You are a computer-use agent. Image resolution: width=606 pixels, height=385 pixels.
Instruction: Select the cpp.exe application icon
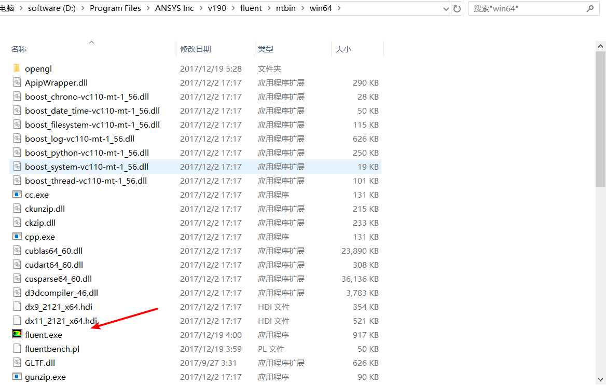click(17, 237)
